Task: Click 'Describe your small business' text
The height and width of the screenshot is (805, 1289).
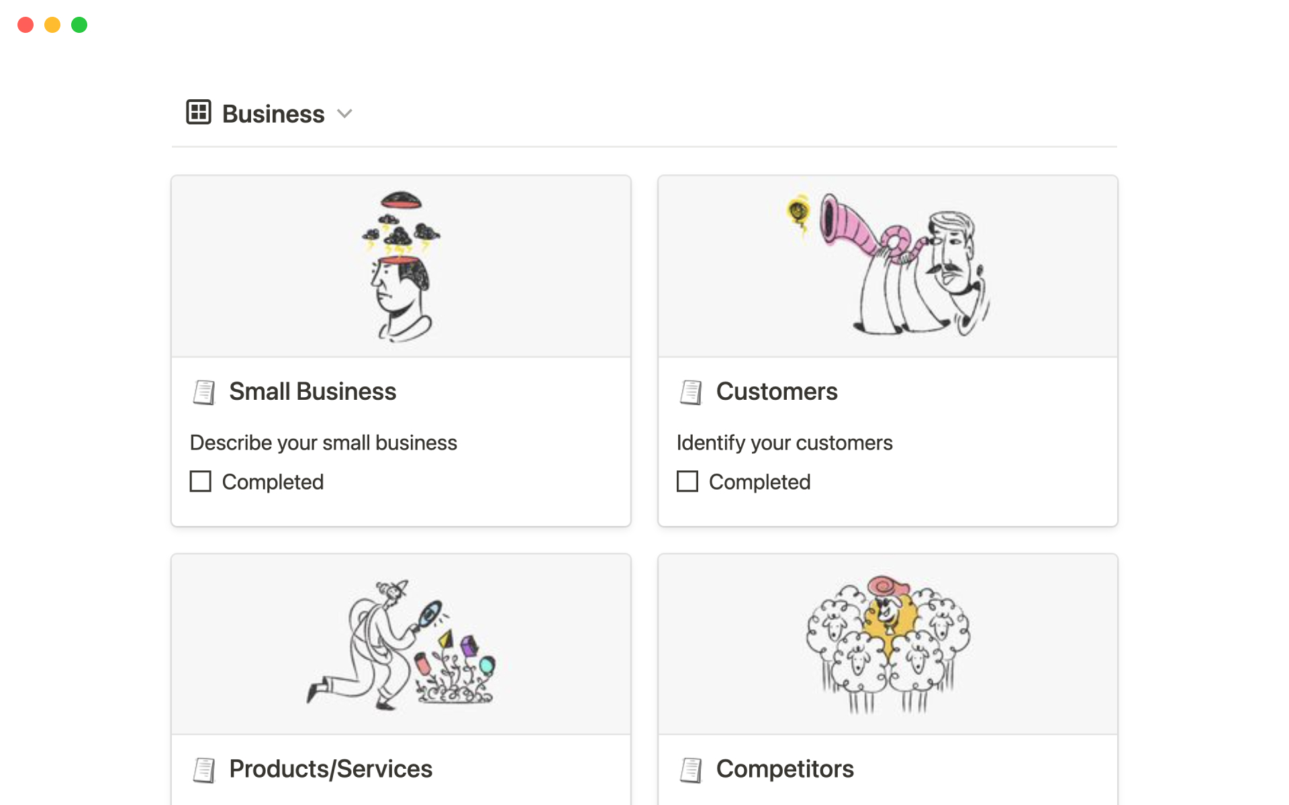Action: coord(323,443)
